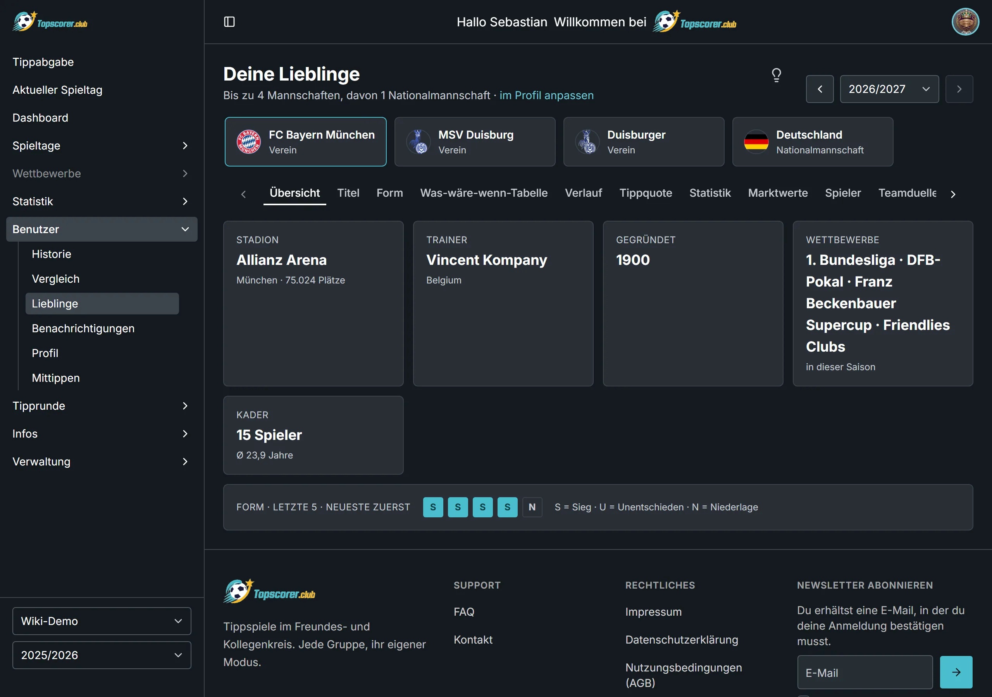
Task: Expand the Verwaltung menu
Action: tap(102, 462)
